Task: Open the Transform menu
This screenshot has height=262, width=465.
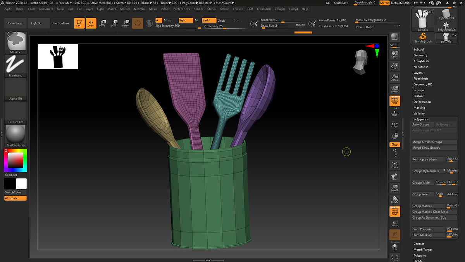Action: pos(264,9)
